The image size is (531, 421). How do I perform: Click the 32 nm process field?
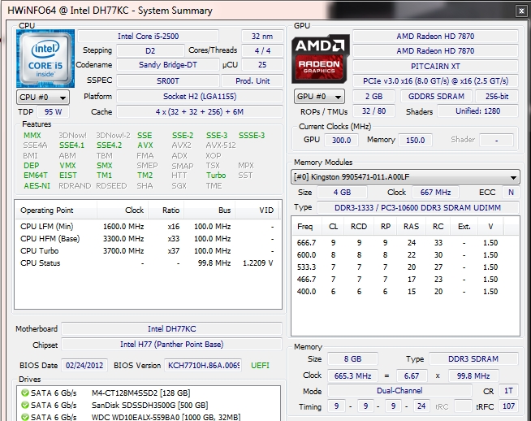262,37
